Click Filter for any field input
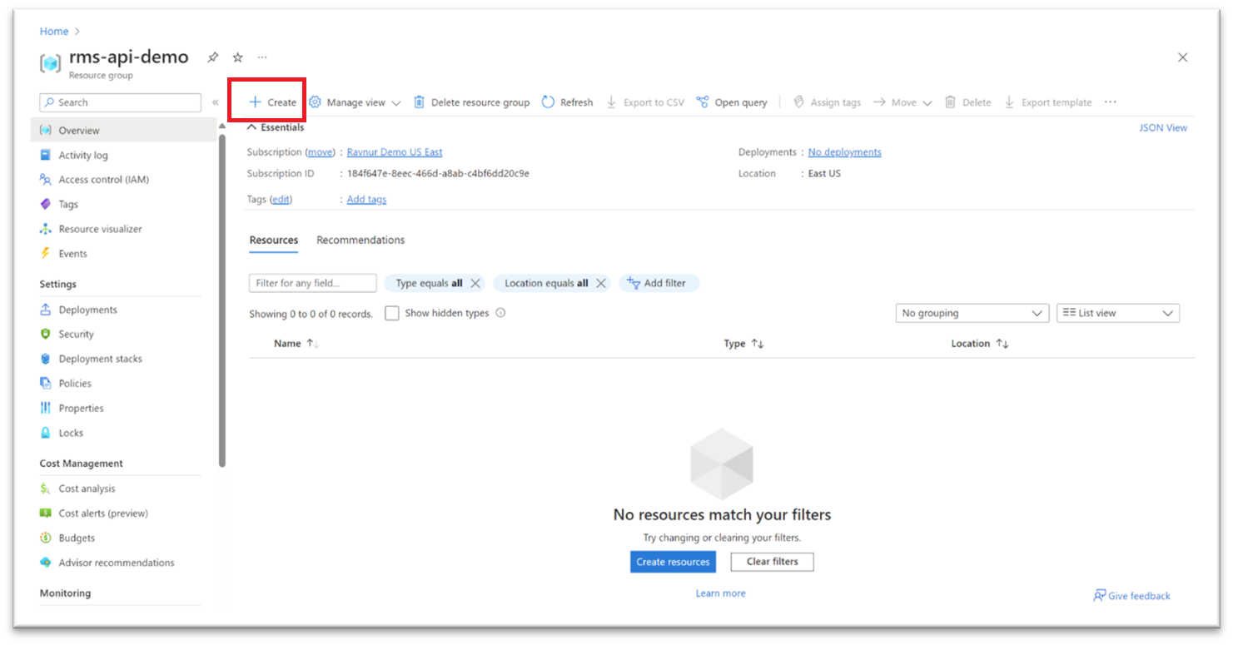 click(312, 283)
